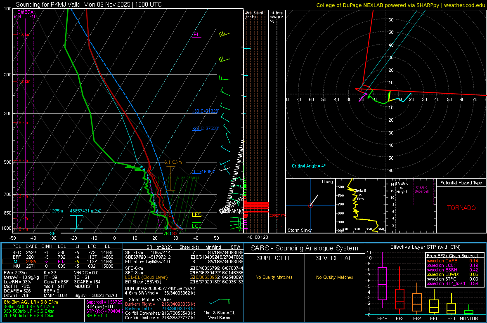Viewport: 487px width, 323px height.
Task: Click the SHIP = 0.3 value
Action: coord(97,316)
